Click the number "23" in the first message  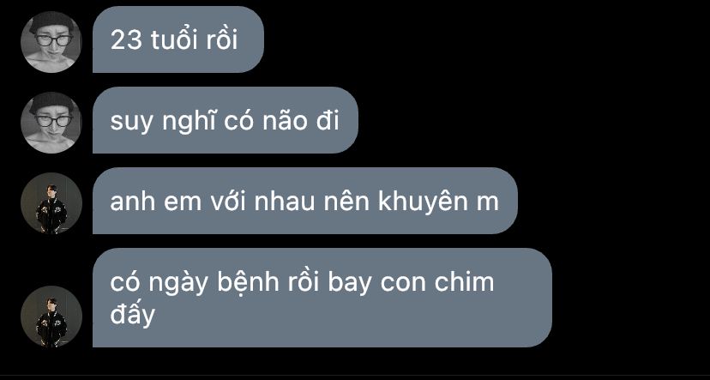[127, 40]
